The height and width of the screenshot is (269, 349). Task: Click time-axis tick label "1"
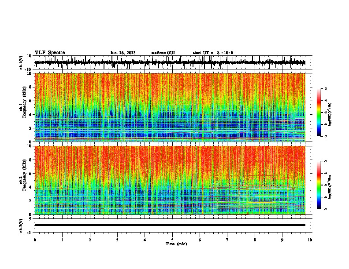[62, 240]
